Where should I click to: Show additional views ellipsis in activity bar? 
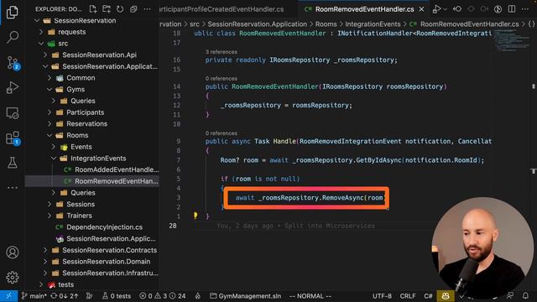(13, 188)
